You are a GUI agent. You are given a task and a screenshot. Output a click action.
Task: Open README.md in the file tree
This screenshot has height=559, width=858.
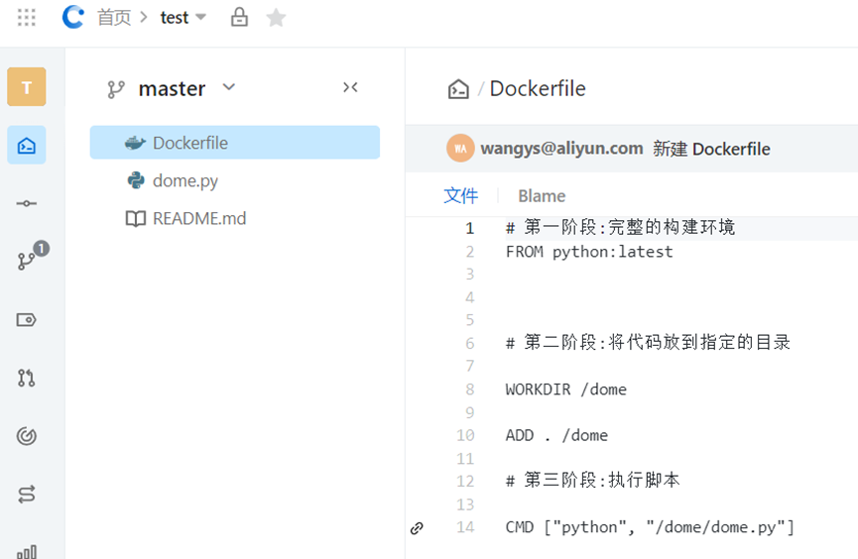click(198, 218)
